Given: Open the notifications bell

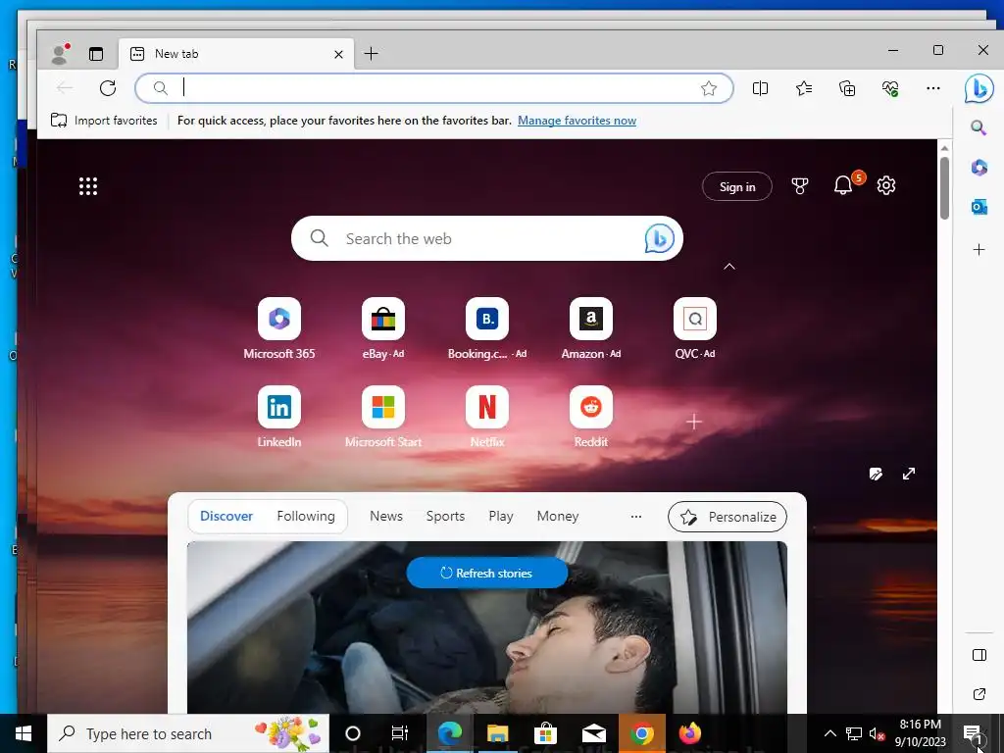Looking at the screenshot, I should 843,185.
